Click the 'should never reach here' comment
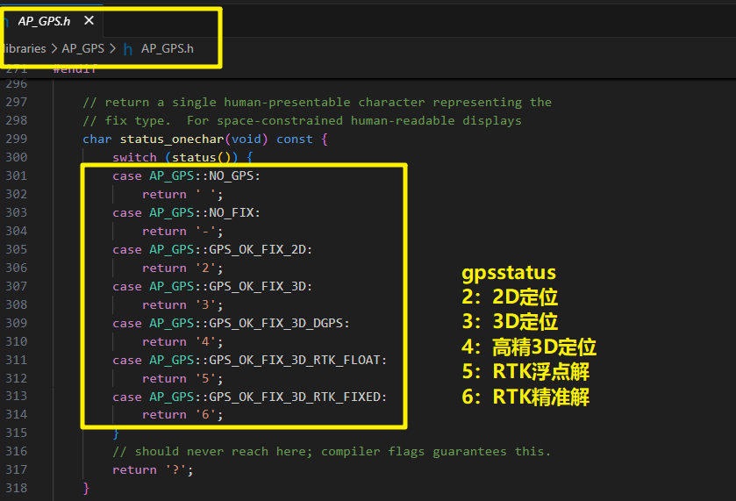The image size is (736, 501). click(x=332, y=451)
